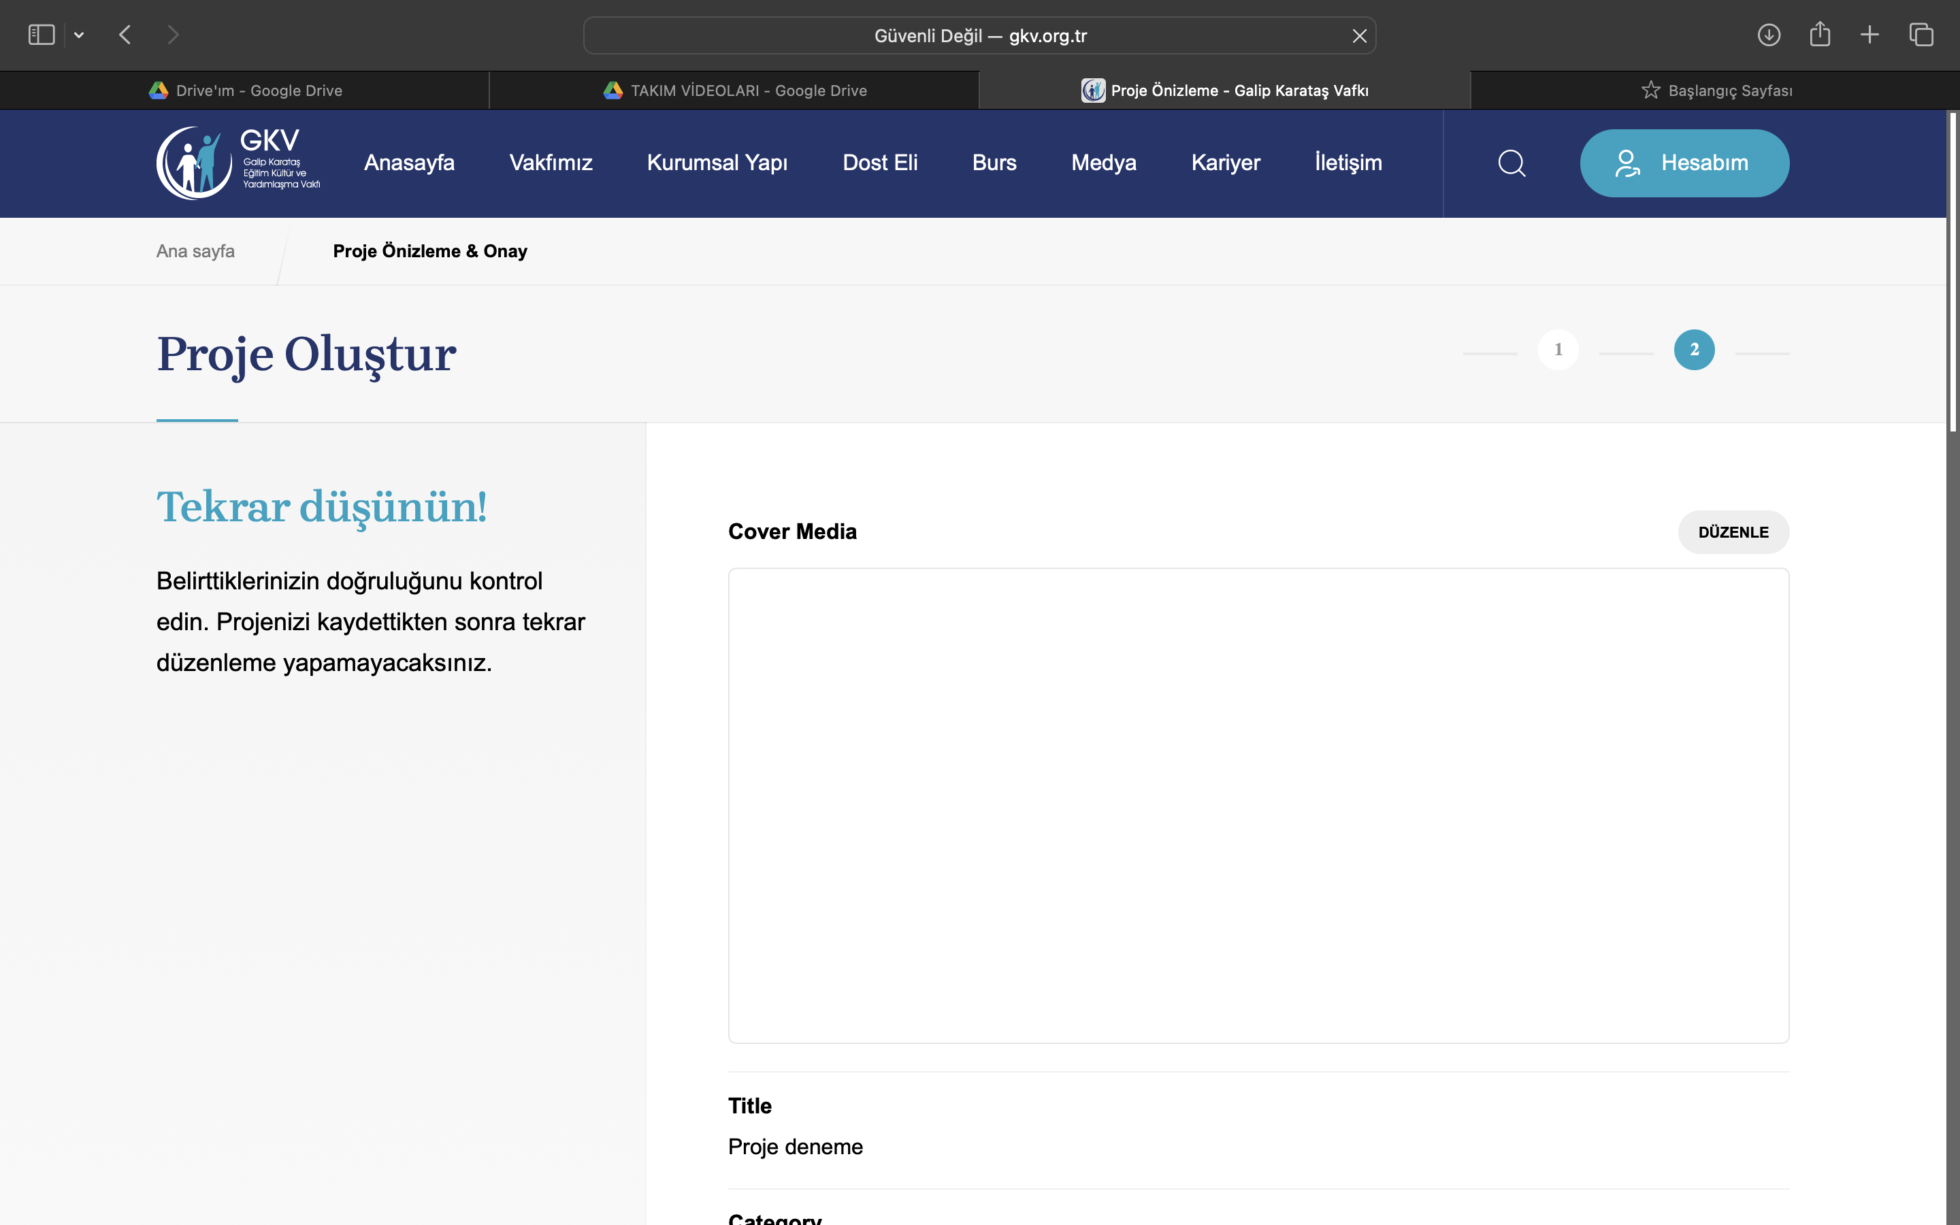The image size is (1960, 1225).
Task: Show tab overview icon
Action: click(1921, 35)
